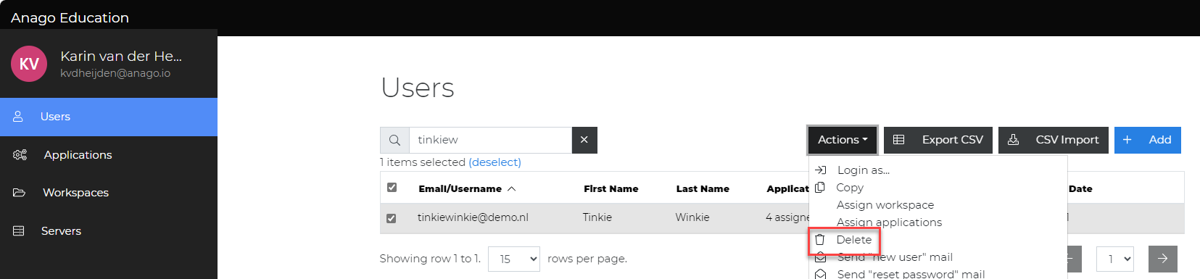1200x279 pixels.
Task: Click the Export CSV button
Action: tap(938, 140)
